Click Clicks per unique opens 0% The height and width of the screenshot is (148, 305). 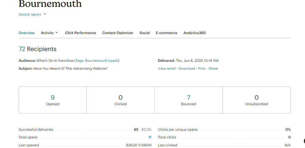click(288, 130)
